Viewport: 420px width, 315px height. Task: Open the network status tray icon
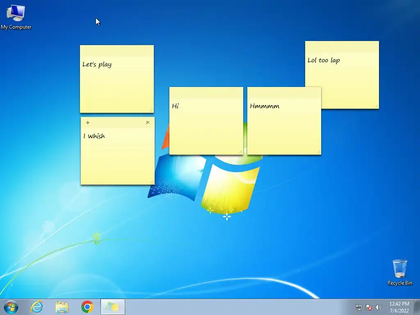358,307
